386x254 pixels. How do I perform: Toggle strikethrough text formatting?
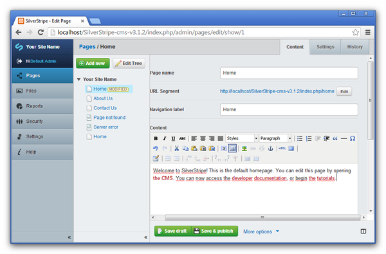click(x=182, y=138)
